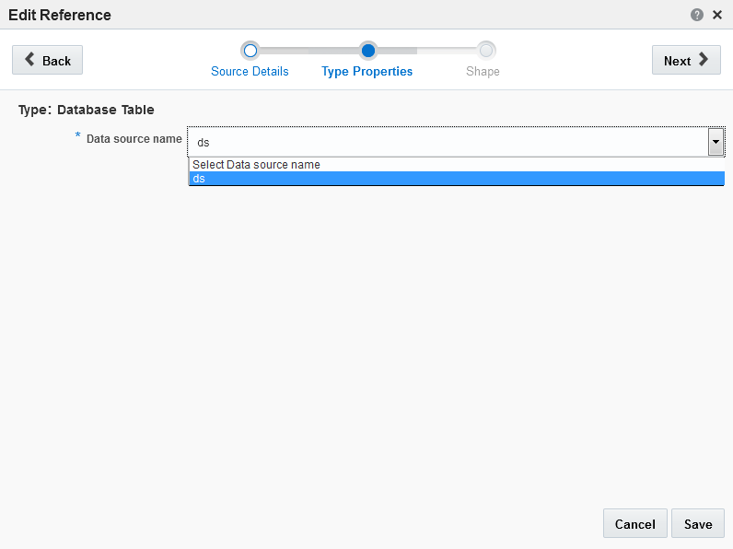Select the Shape step circle
Viewport: 733px width, 549px height.
coord(485,51)
